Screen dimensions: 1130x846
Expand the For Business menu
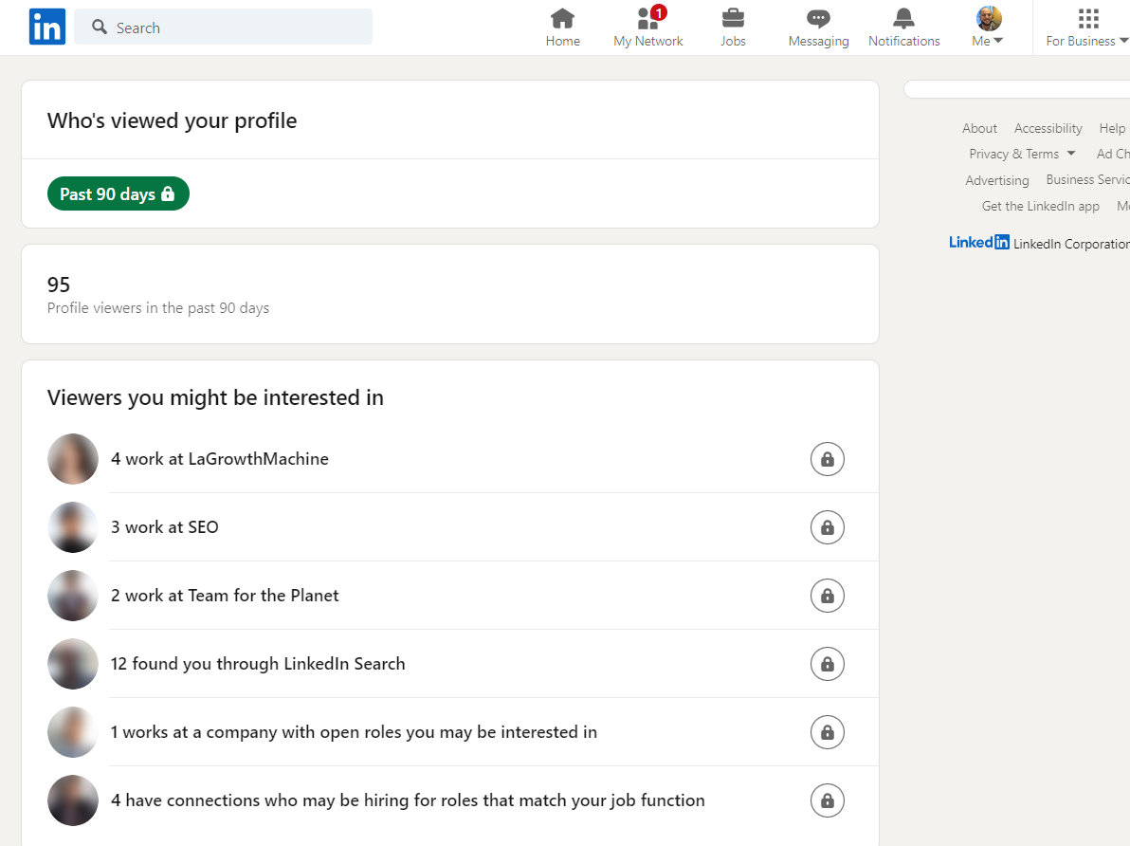tap(1085, 27)
